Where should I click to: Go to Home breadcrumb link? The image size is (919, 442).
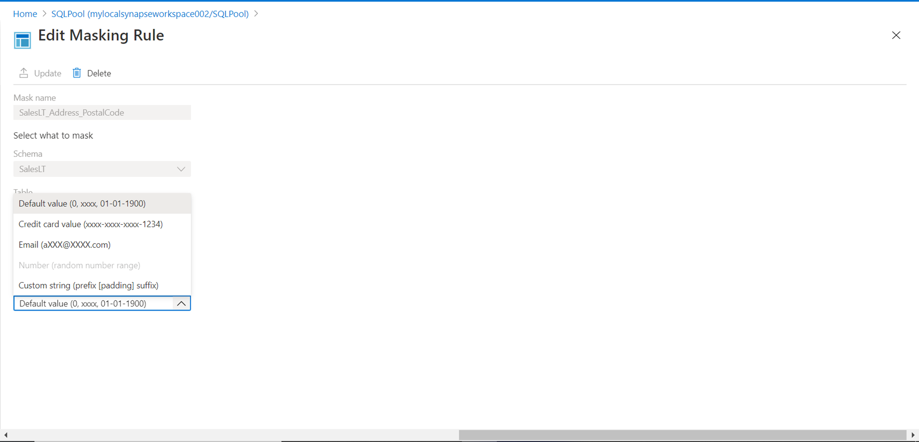coord(25,14)
